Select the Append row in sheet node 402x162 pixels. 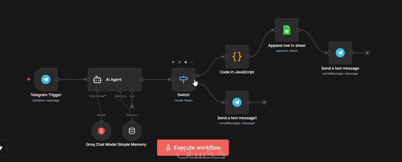click(287, 30)
